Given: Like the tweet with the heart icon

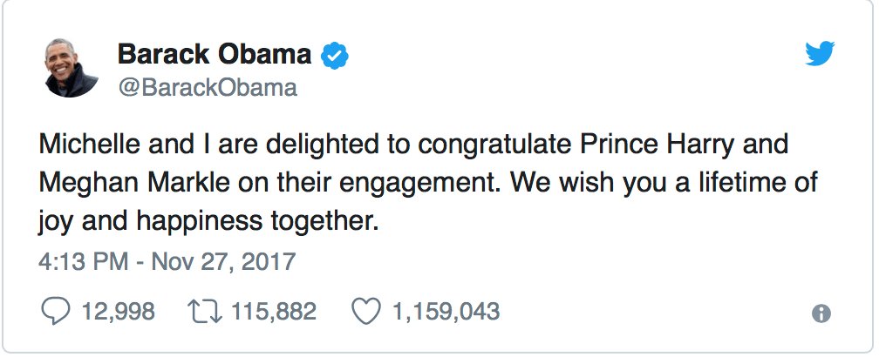Looking at the screenshot, I should (365, 311).
